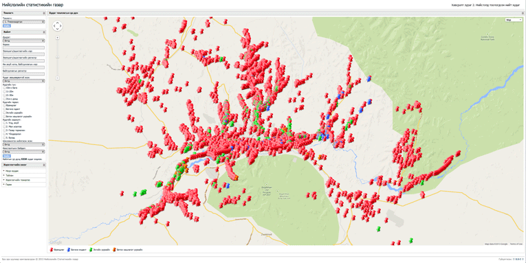Zoom out with the minus button
Viewport: 526px width, 263px height.
pos(57,78)
